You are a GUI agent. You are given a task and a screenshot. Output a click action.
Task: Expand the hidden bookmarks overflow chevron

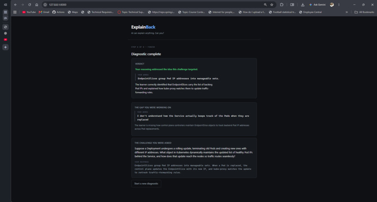click(x=347, y=12)
